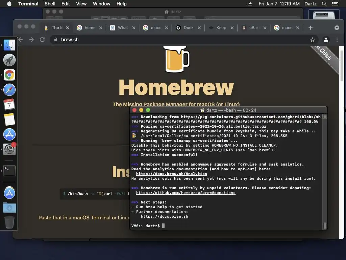Reload the brew.sh page
The height and width of the screenshot is (260, 346).
[x=42, y=40]
